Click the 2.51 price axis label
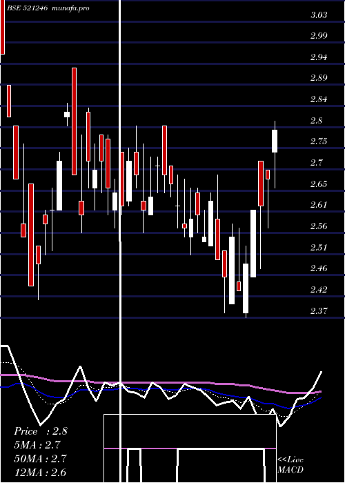Image resolution: width=345 pixels, height=483 pixels. click(x=319, y=247)
